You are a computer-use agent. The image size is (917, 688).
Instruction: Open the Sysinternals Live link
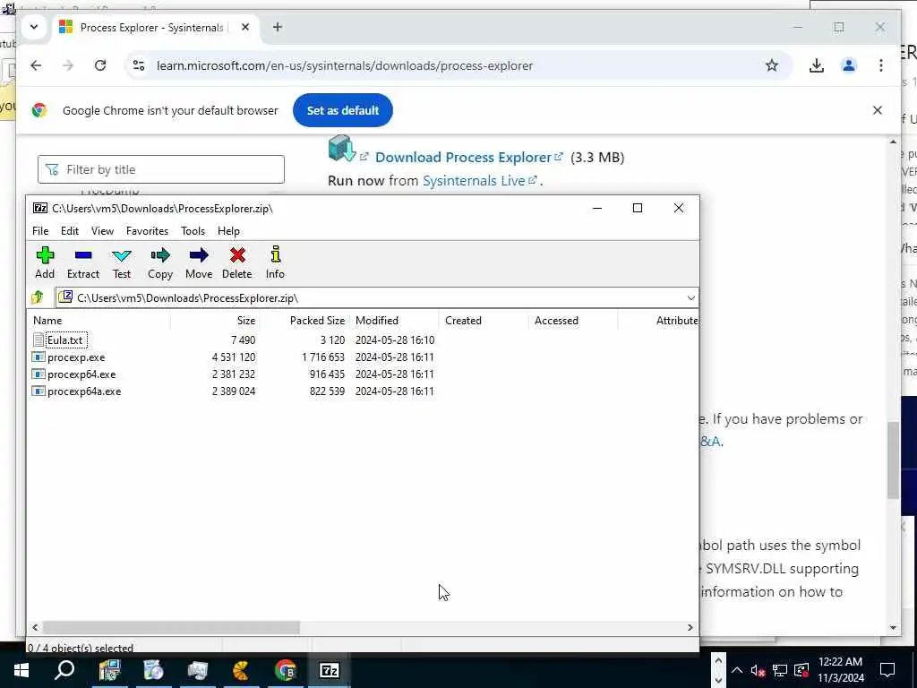coord(474,181)
